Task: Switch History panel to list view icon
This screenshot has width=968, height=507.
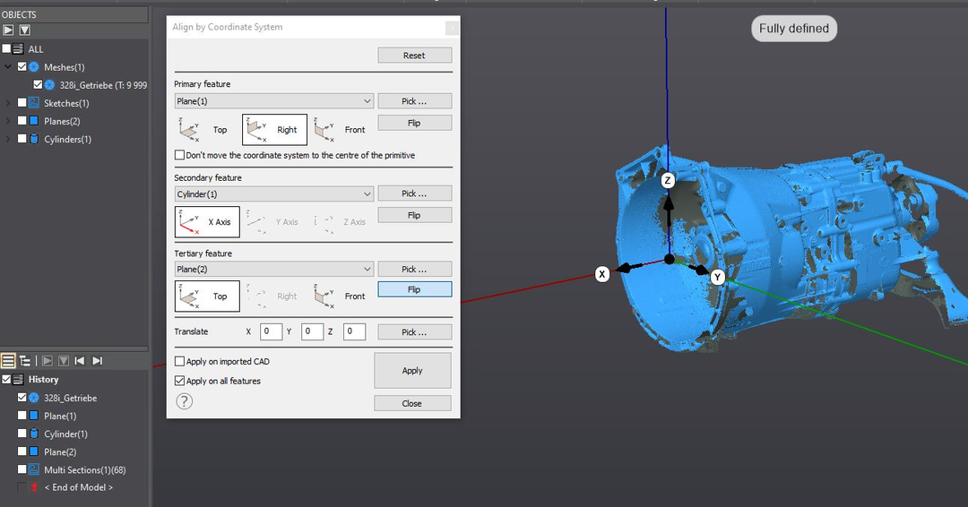Action: click(x=8, y=361)
